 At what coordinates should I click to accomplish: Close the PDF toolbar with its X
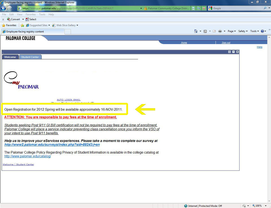3,19
